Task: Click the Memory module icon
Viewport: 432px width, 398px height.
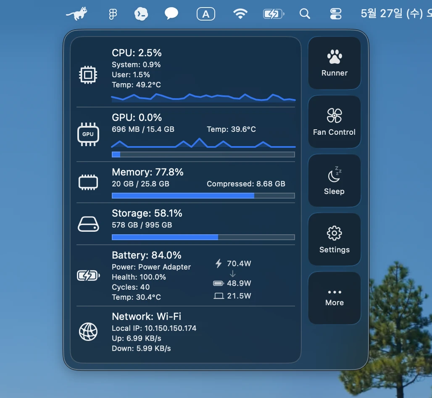Action: pyautogui.click(x=88, y=182)
